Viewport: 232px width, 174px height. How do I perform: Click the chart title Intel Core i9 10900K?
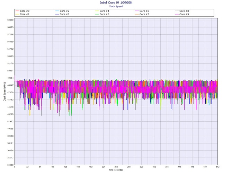tap(116, 2)
